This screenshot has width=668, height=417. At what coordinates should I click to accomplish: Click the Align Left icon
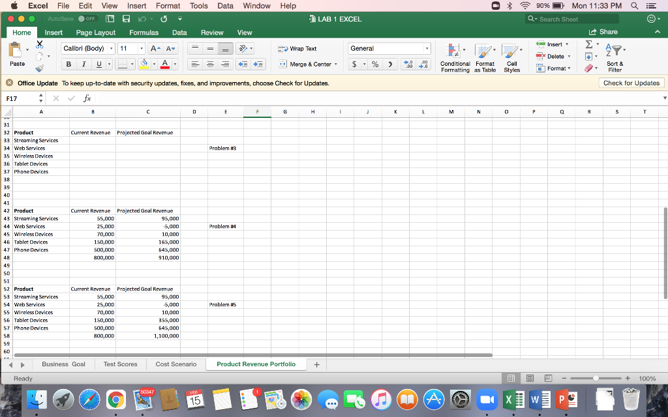[x=195, y=65]
